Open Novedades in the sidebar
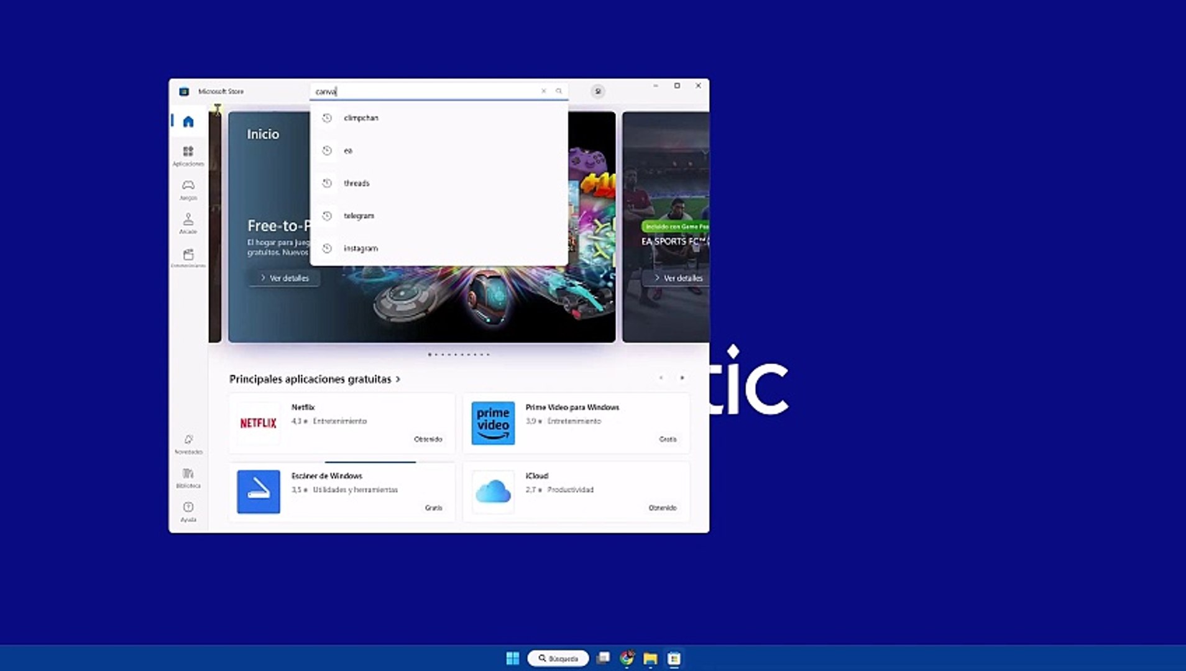1186x671 pixels. tap(188, 442)
